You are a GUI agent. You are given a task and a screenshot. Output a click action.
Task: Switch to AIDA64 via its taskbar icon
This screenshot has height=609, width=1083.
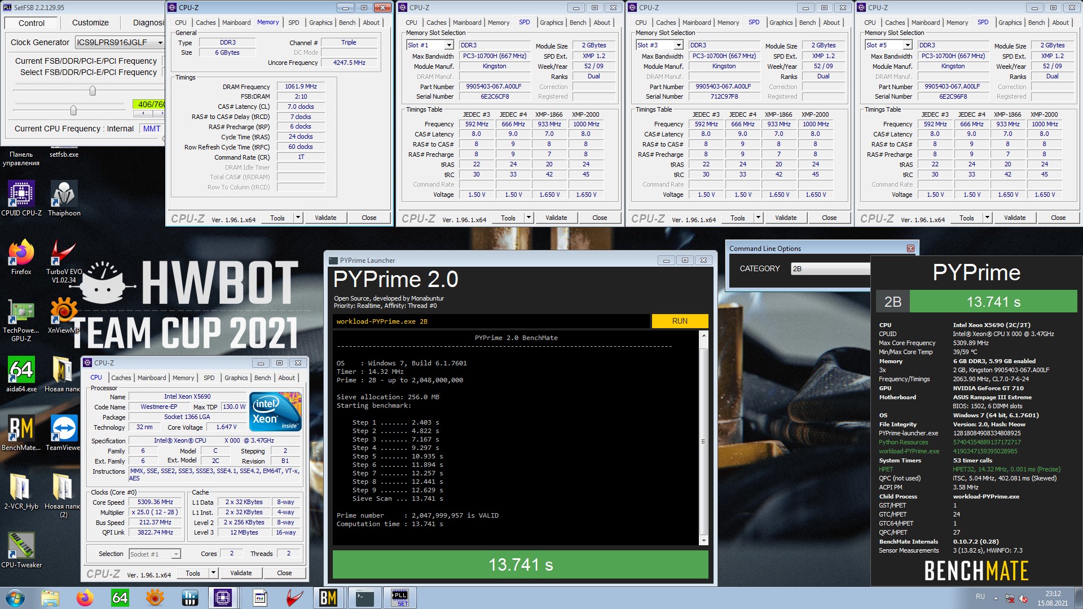click(120, 598)
